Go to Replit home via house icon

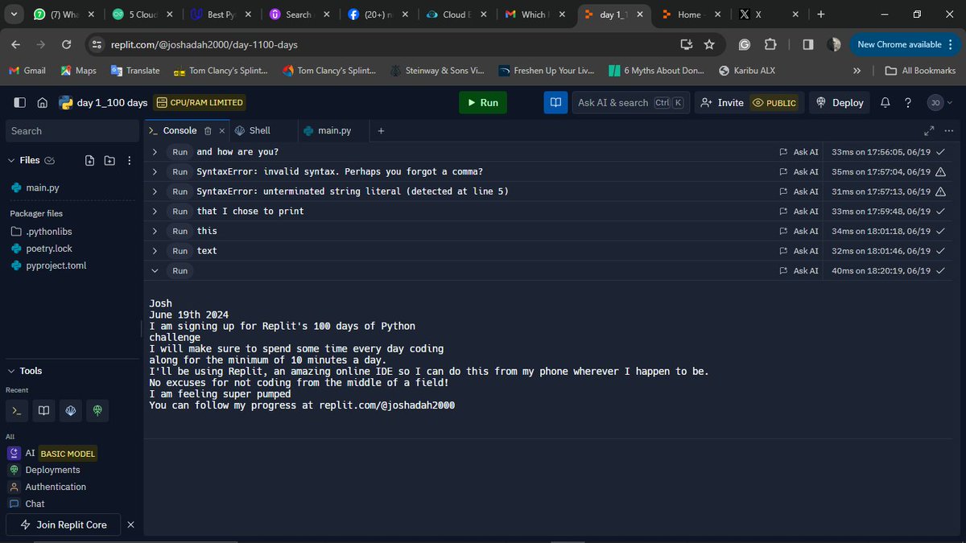(x=42, y=102)
